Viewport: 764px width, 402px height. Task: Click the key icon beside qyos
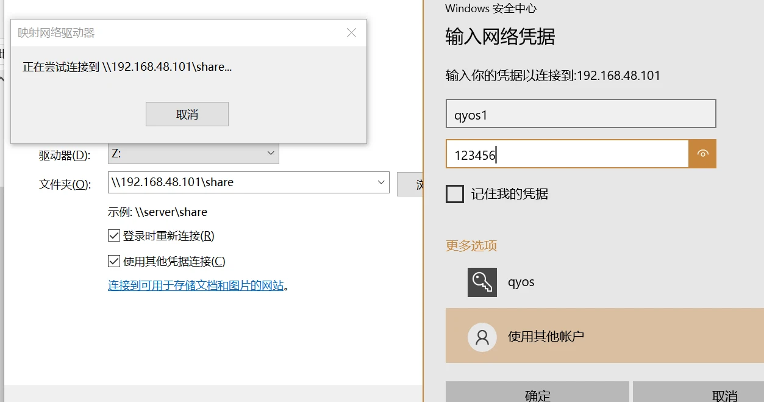pyautogui.click(x=482, y=282)
